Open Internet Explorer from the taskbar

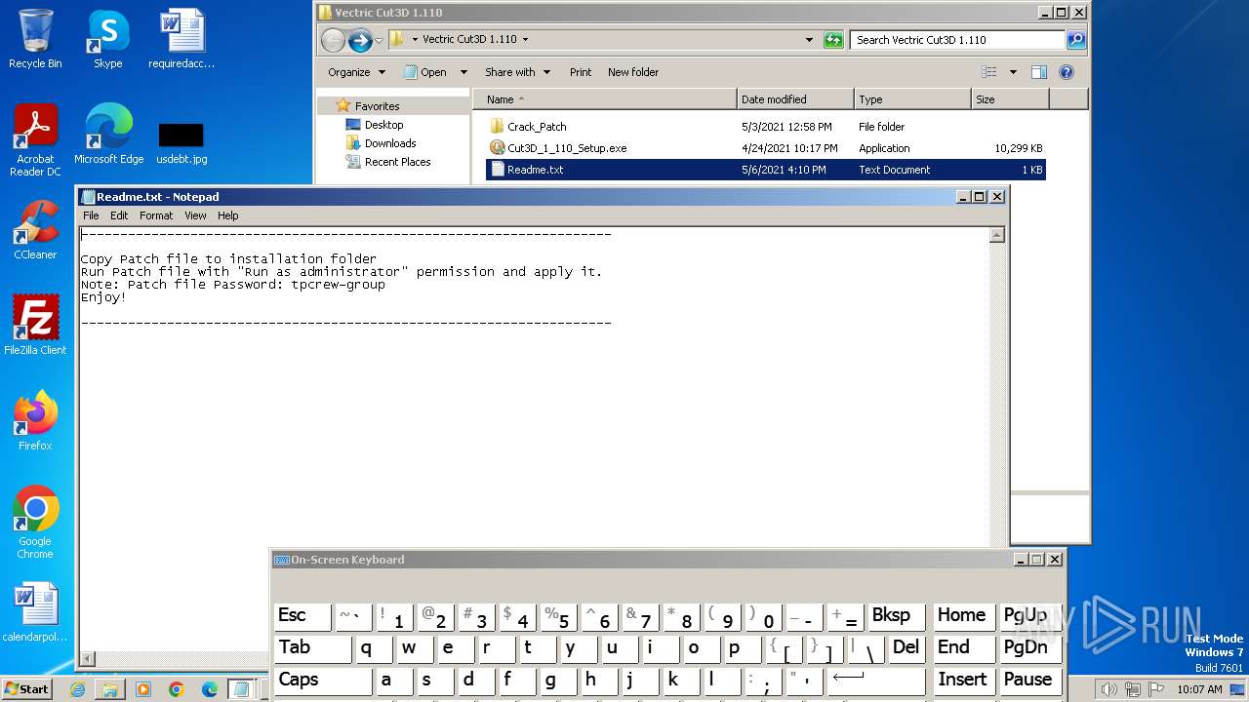pyautogui.click(x=77, y=689)
